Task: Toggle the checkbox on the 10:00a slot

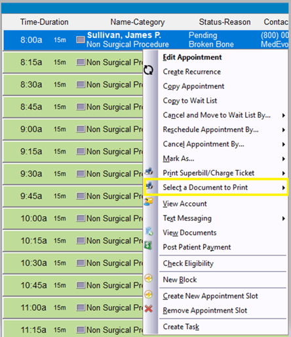Action: tap(81, 218)
